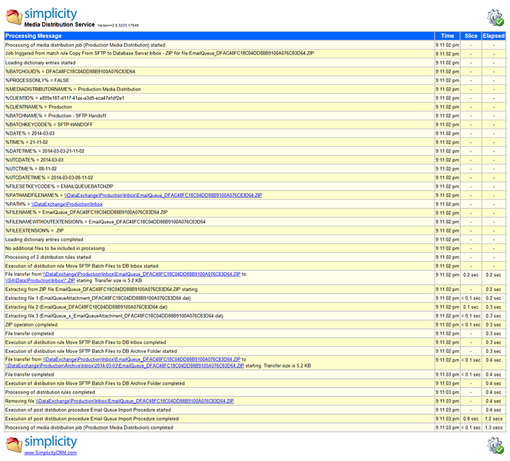Click 'No additional files to be included' message
Screen dimensions: 510x461
click(x=55, y=248)
